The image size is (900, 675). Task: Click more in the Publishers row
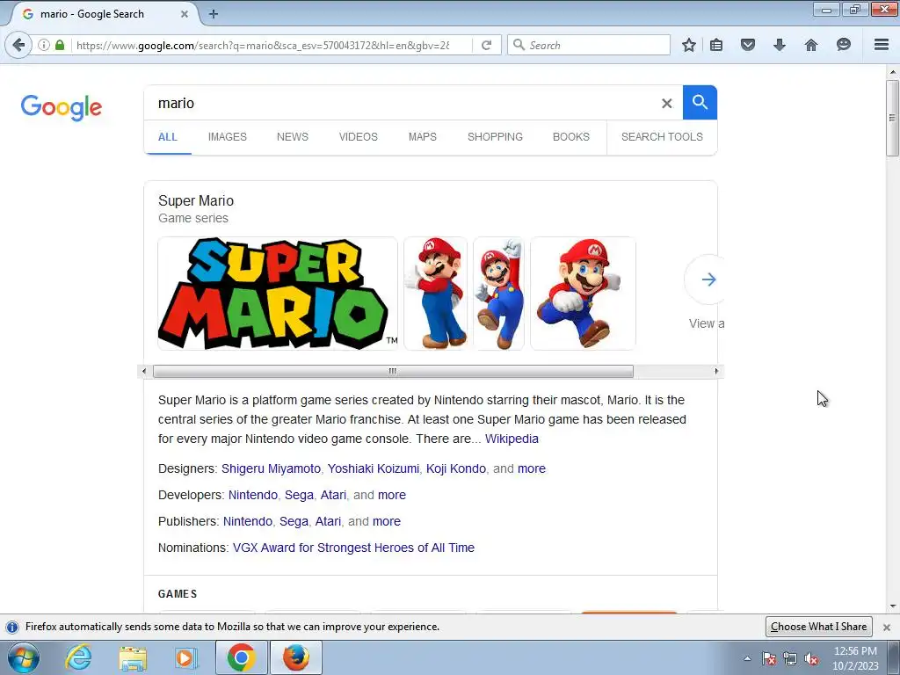coord(387,521)
